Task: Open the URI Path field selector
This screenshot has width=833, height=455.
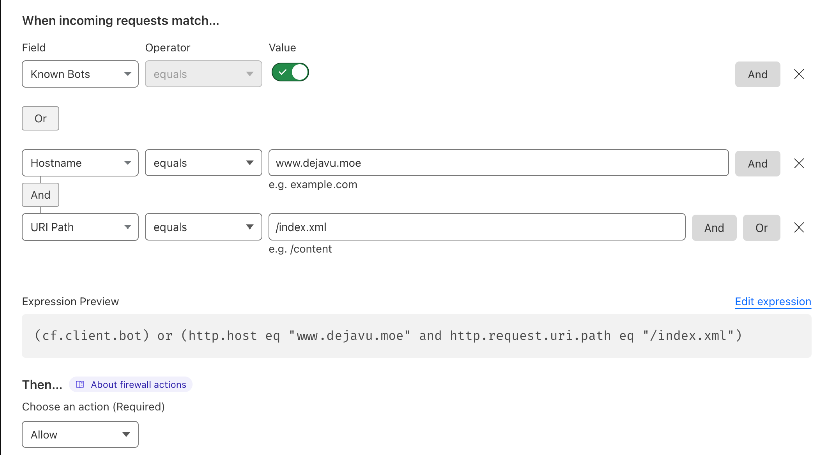Action: 80,227
